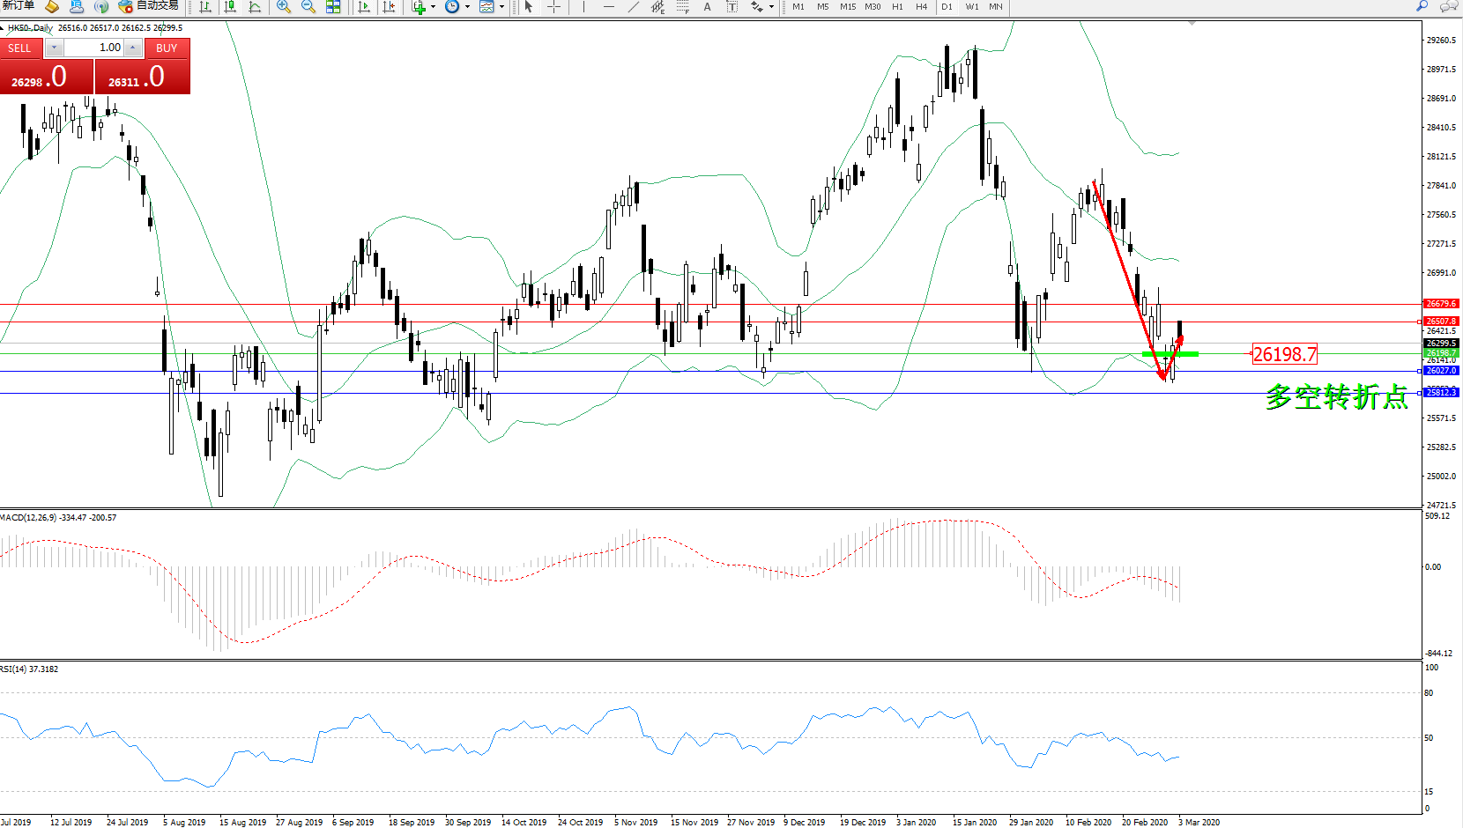Click the zoom out magnifier icon
The width and height of the screenshot is (1463, 828).
308,7
